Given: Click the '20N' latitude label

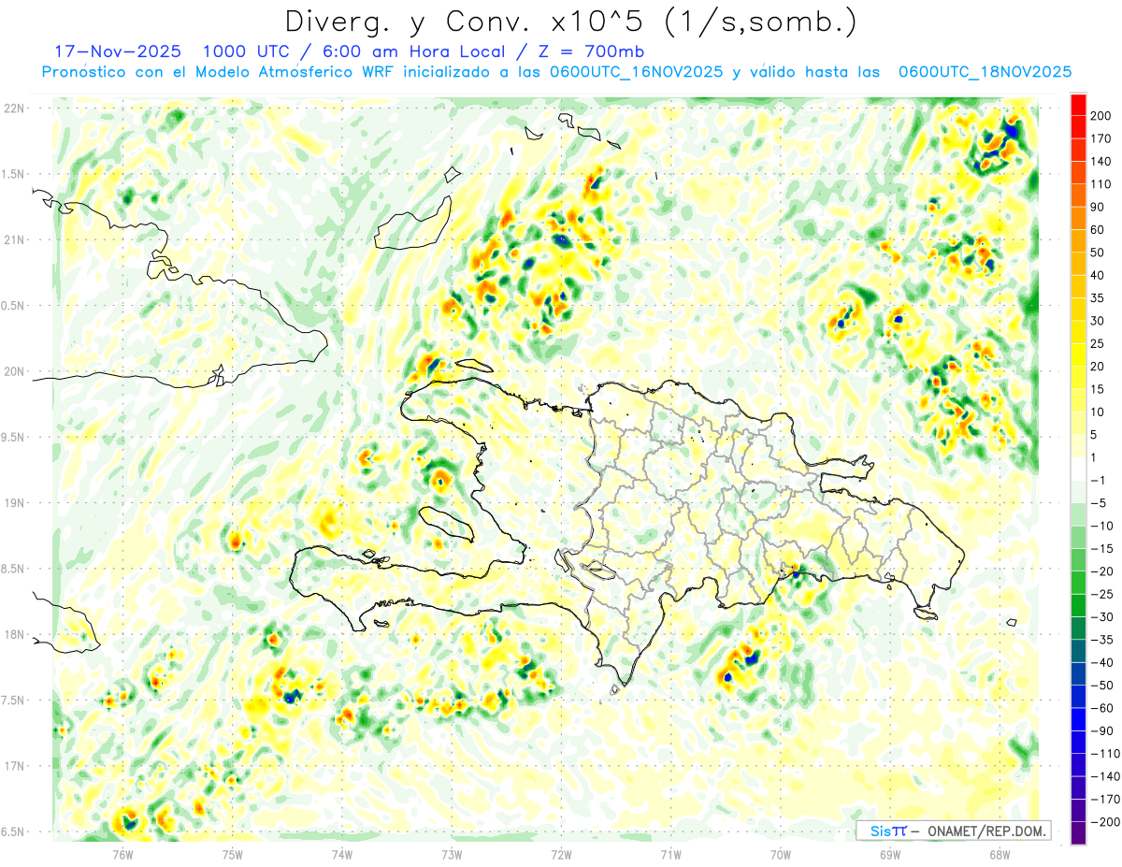Looking at the screenshot, I should [14, 371].
